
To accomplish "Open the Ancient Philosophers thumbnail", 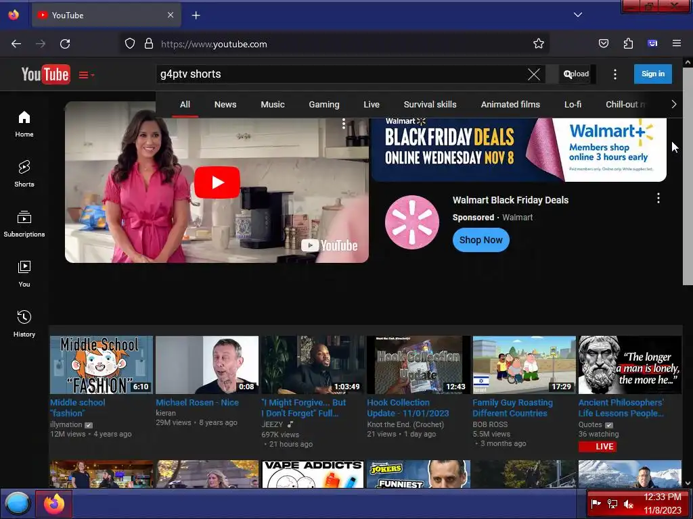I will coord(630,365).
